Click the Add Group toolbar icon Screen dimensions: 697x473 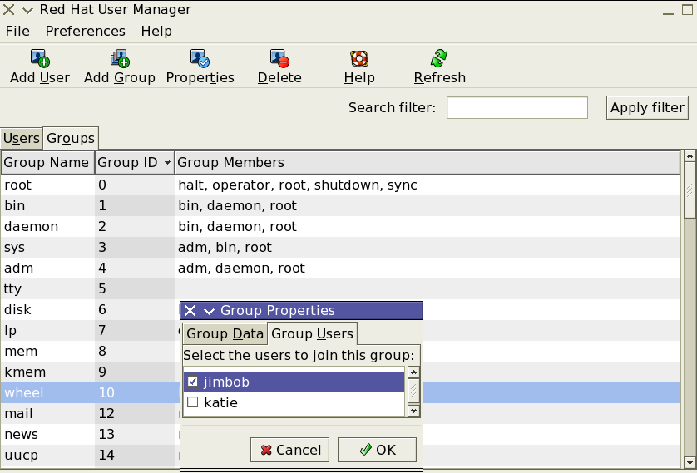[x=120, y=58]
